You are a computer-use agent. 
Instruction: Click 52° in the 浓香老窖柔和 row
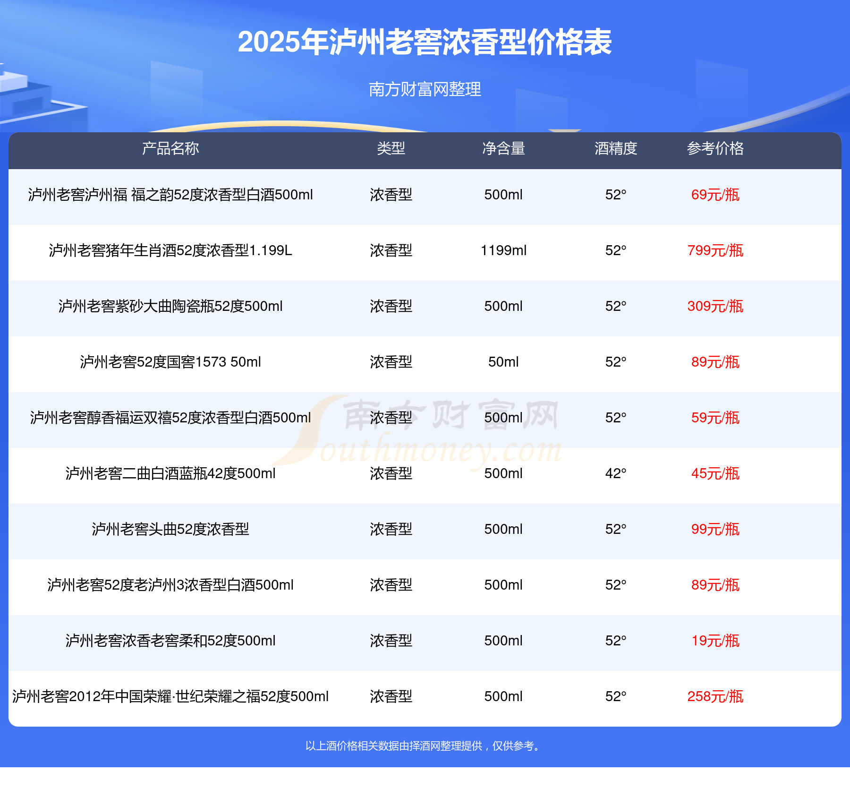pyautogui.click(x=616, y=641)
